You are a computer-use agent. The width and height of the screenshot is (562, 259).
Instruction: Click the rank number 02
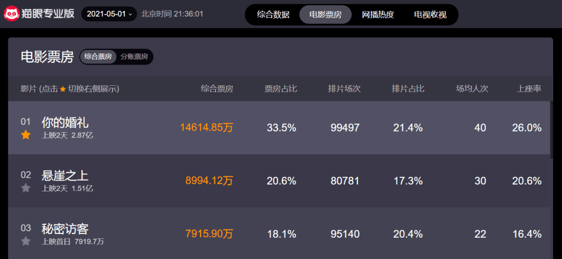tap(26, 174)
